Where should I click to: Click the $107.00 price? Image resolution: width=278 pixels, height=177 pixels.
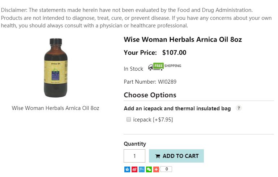coord(174,53)
